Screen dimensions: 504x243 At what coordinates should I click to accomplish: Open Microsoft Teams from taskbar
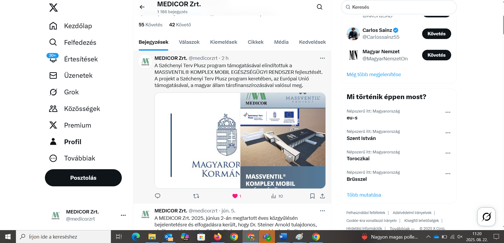(267, 237)
